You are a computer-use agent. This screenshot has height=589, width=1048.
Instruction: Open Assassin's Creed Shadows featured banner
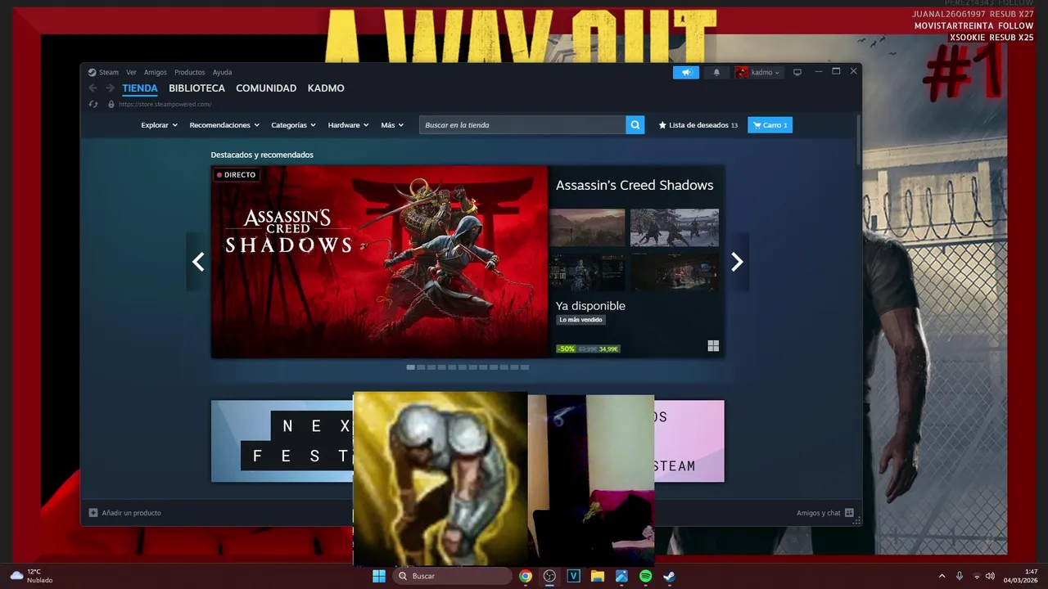tap(379, 262)
